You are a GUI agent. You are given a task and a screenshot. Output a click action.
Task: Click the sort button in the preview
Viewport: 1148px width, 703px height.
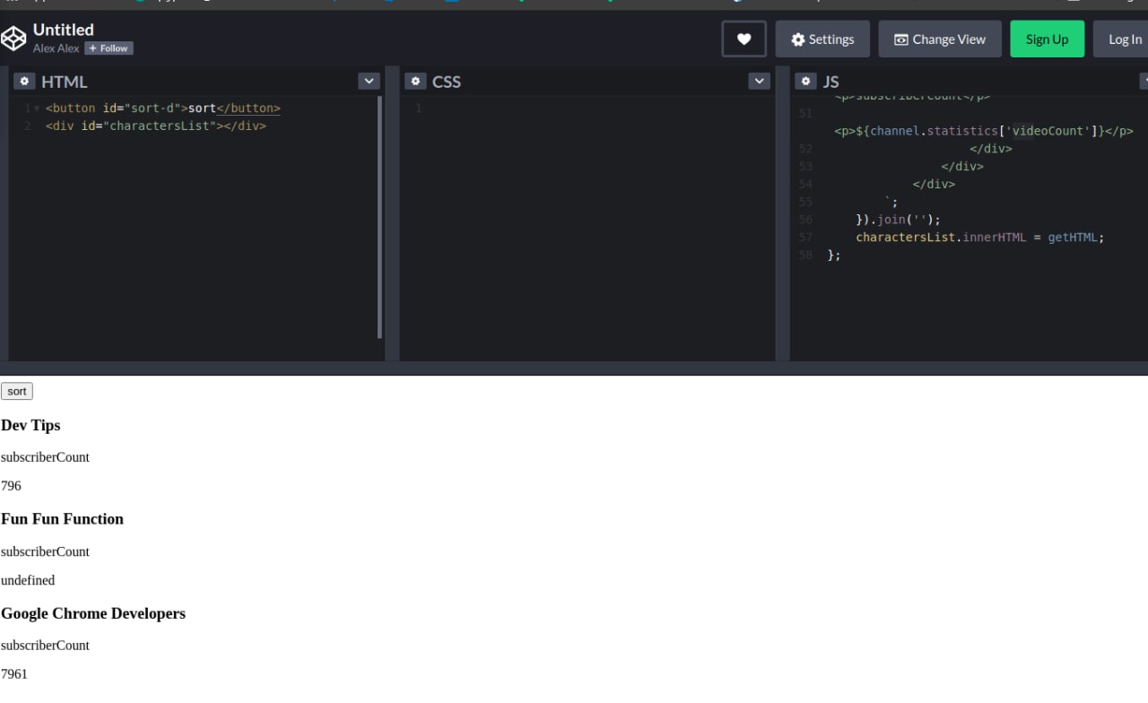[17, 391]
